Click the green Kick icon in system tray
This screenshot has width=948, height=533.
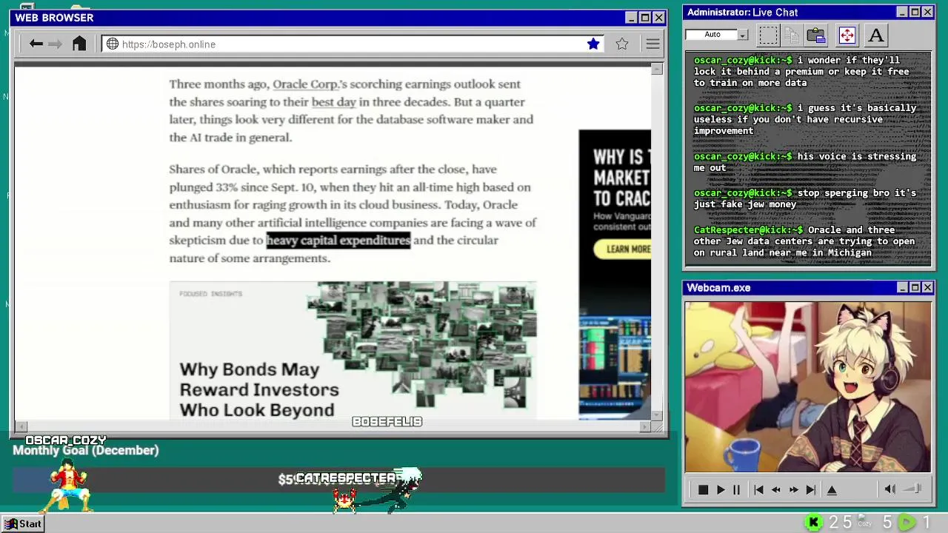[x=813, y=523]
